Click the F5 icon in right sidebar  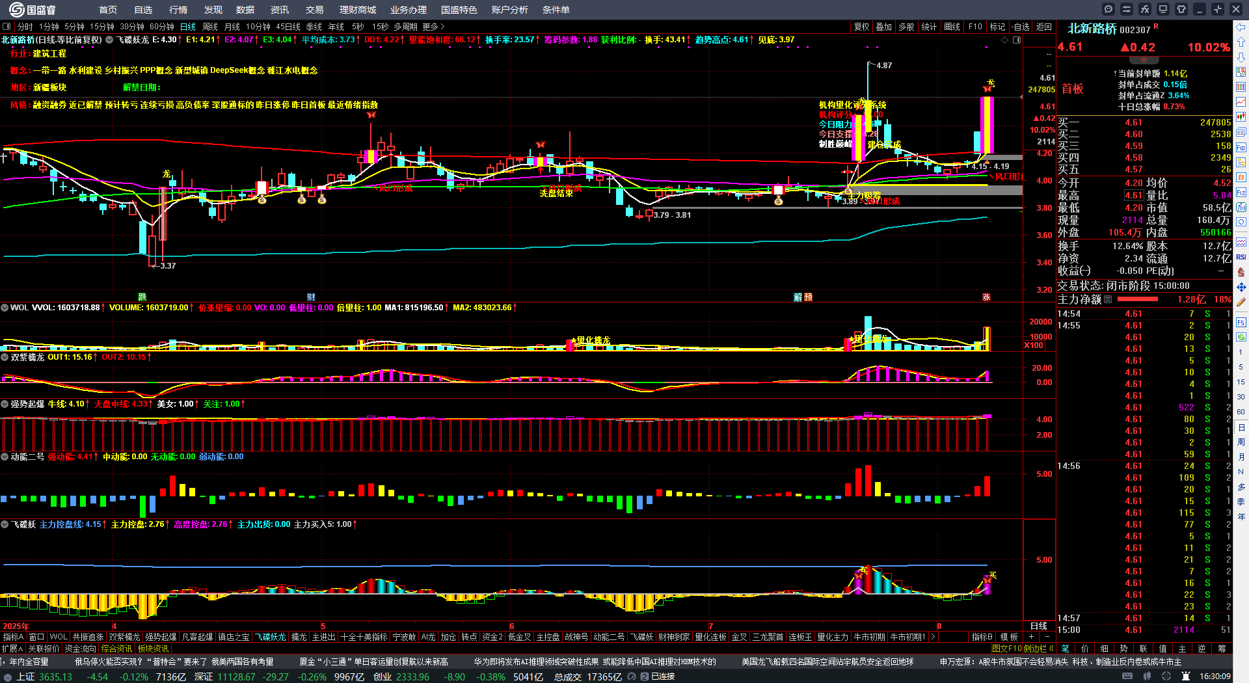point(1241,322)
